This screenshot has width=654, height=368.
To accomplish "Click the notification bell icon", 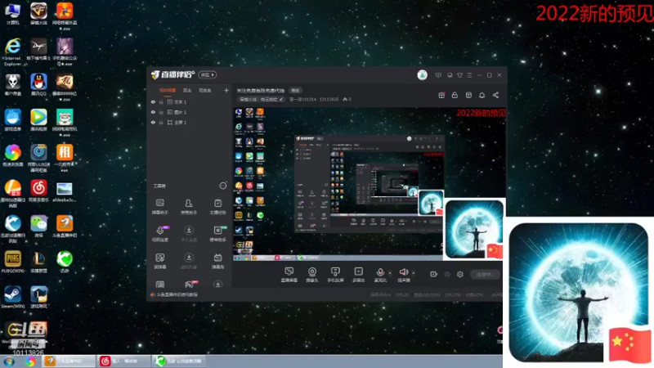I will (x=482, y=95).
